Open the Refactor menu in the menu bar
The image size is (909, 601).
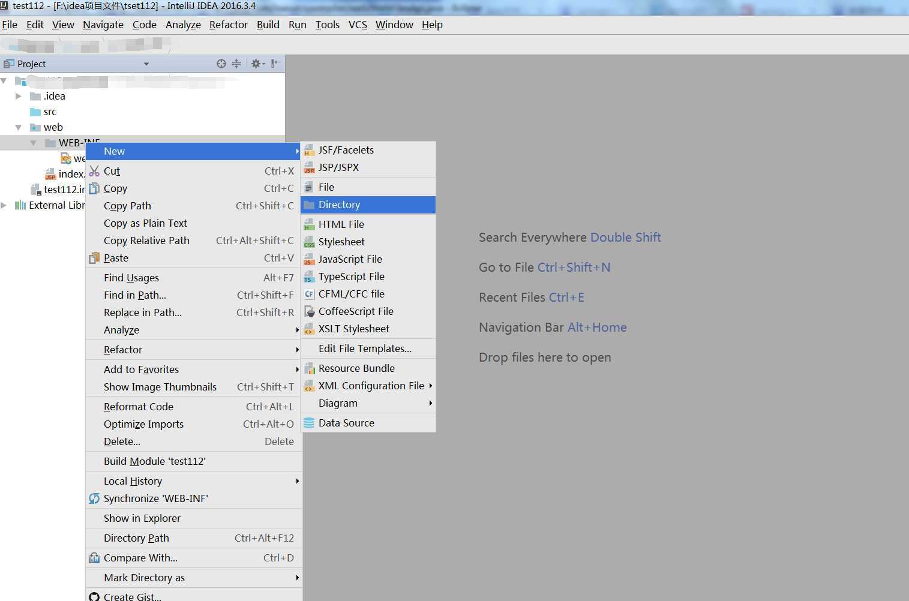tap(228, 25)
